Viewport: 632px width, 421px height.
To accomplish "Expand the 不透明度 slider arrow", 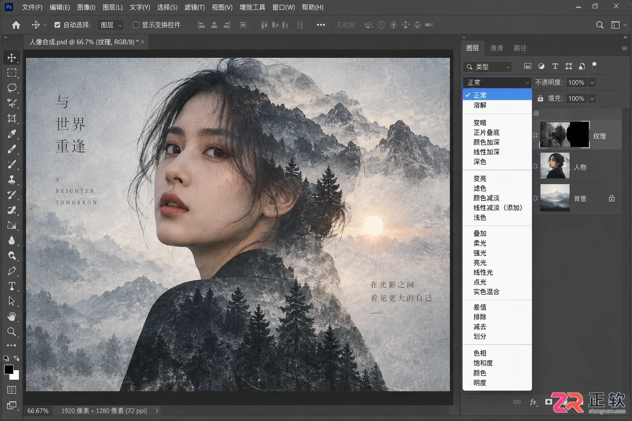I will point(592,82).
